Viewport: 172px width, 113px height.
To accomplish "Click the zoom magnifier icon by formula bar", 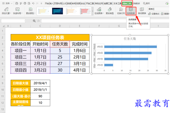I will coord(34,21).
